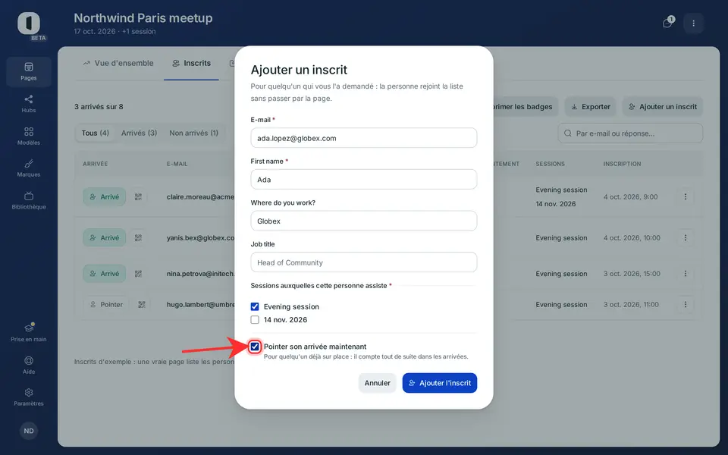The image size is (728, 455).
Task: Switch to Vue d'ensemble tab
Action: 118,63
